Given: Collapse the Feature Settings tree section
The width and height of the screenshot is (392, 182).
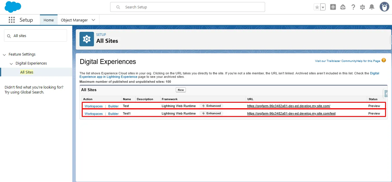Looking at the screenshot, I should pos(4,54).
